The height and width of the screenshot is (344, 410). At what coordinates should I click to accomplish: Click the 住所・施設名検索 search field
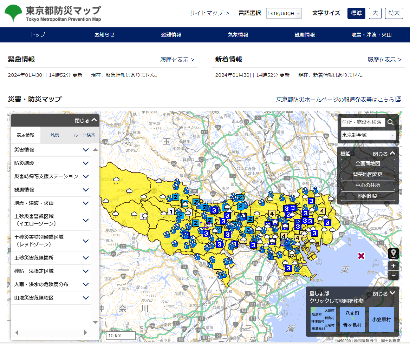coord(363,122)
